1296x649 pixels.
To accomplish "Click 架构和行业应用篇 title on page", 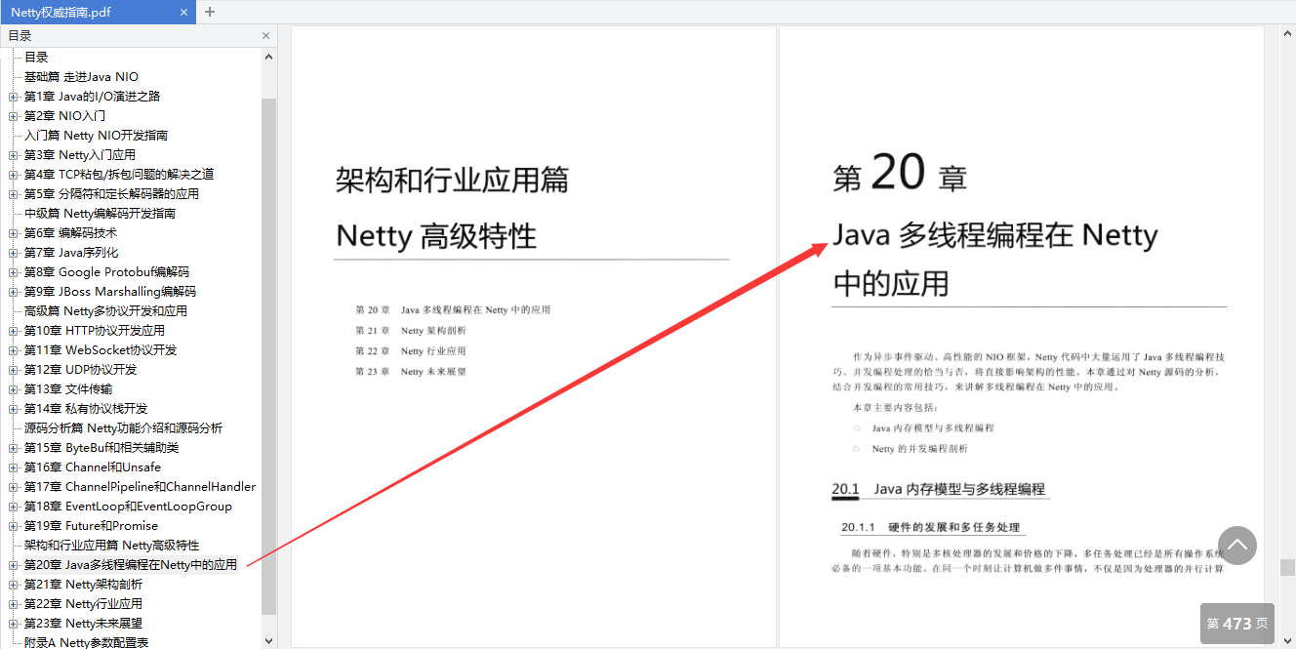I will pos(452,181).
